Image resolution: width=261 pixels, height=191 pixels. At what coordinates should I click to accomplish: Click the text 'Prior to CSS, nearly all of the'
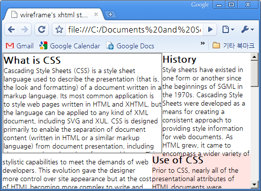tap(195, 170)
